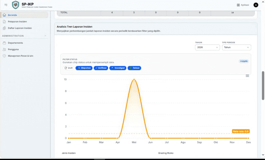Click the Mei peak data point

(134, 79)
